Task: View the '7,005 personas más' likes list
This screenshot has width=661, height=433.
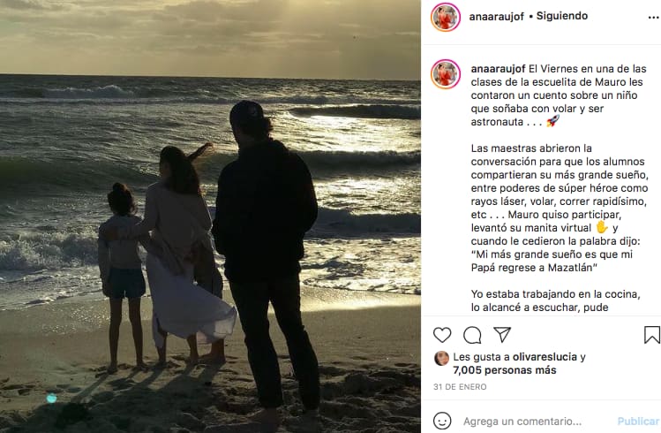Action: pyautogui.click(x=504, y=370)
